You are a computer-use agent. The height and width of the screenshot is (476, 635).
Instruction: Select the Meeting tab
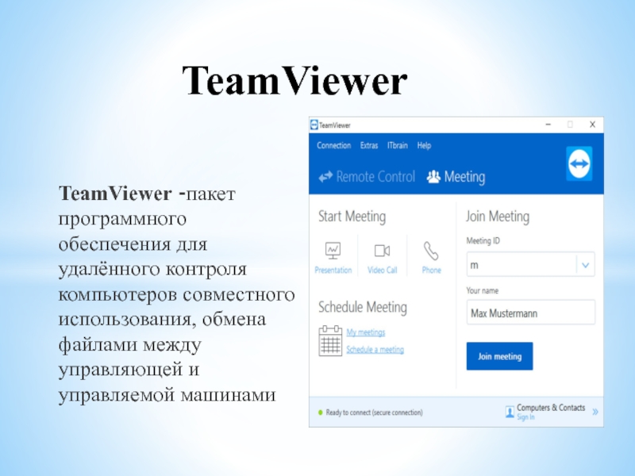[x=456, y=177]
